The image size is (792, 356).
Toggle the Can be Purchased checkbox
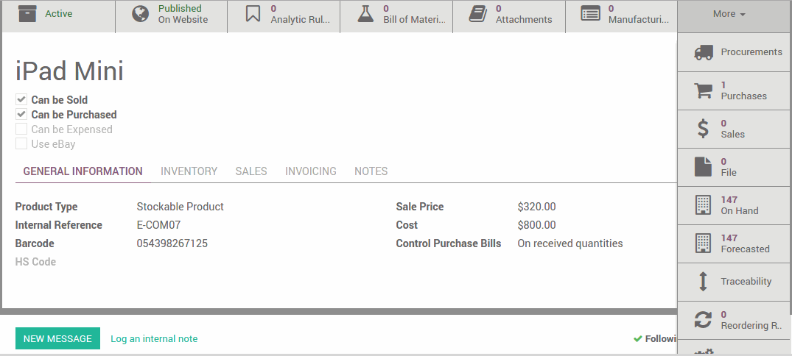pyautogui.click(x=21, y=115)
